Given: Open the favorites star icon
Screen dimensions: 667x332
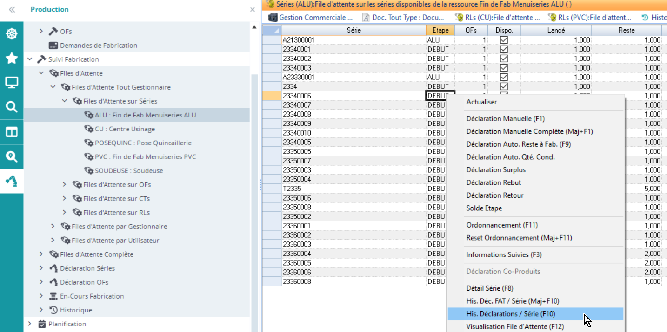Looking at the screenshot, I should [12, 58].
